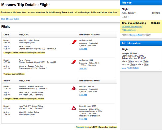Open Seat map for Air France 695
Viewport: 162px width, 130px height.
click(x=83, y=49)
